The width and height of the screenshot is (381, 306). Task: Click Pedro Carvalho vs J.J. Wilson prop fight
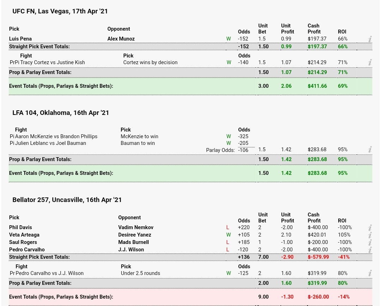[50, 273]
